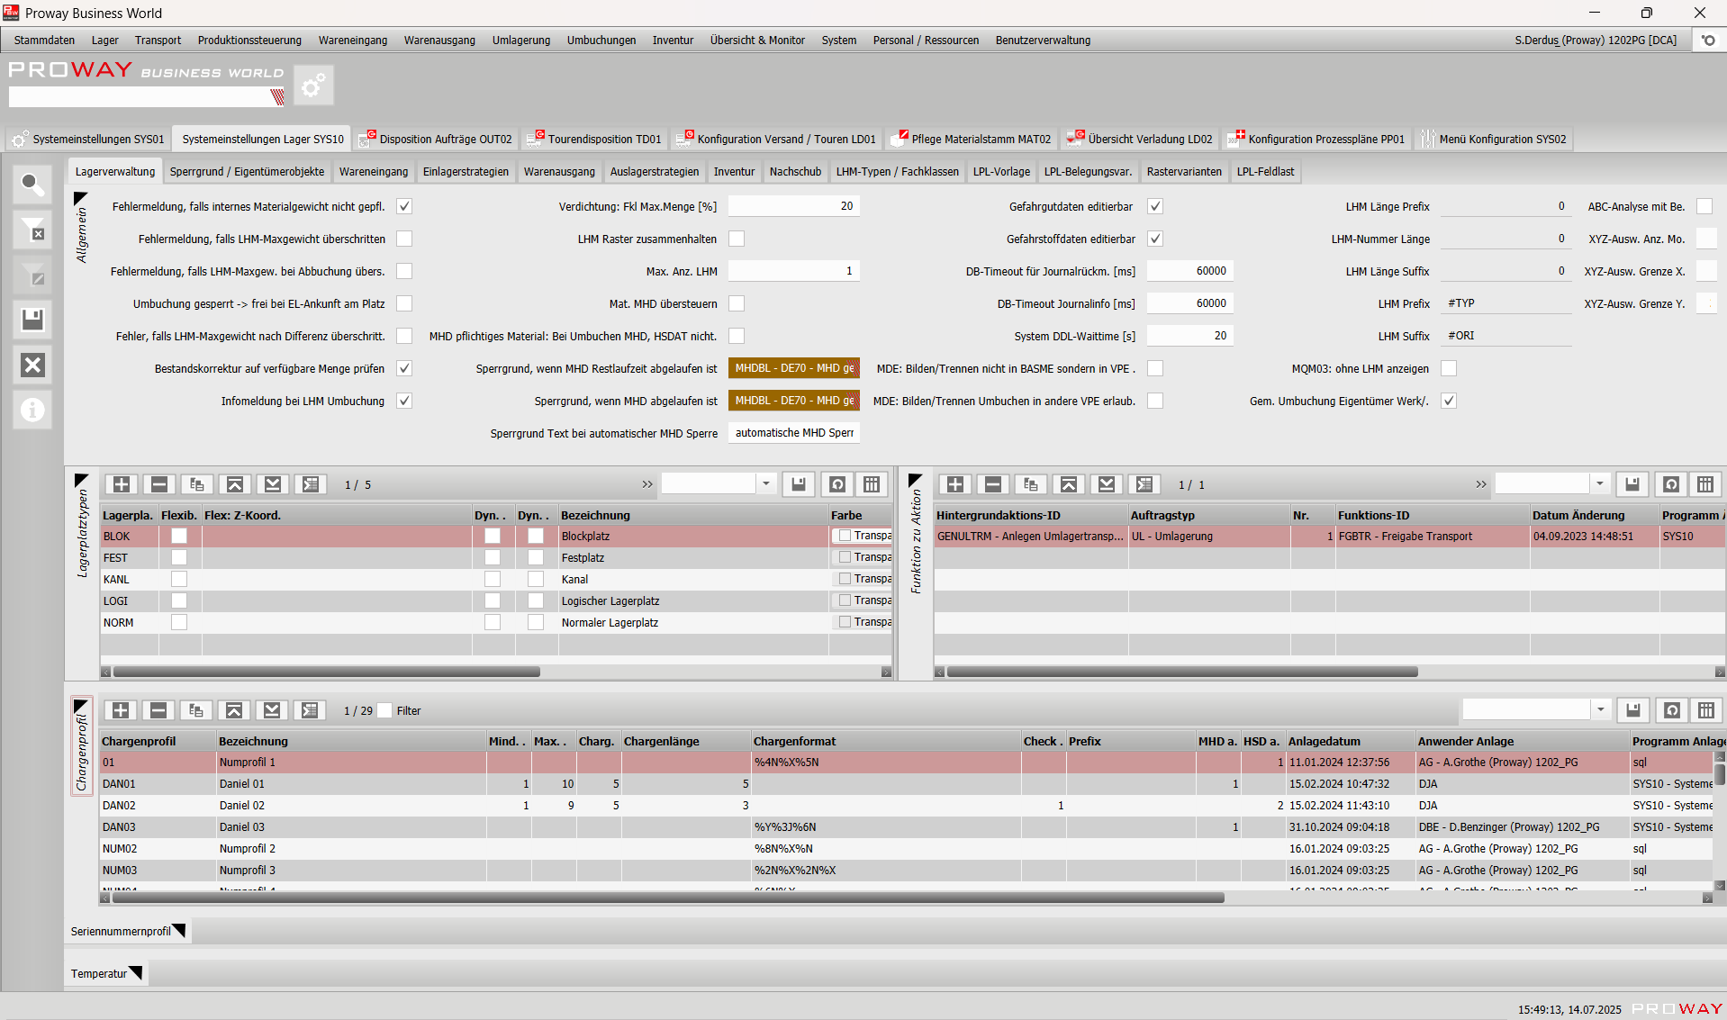Enable 'Fehlermeldung, falls LHM-Maxgewicht überschritten' checkbox

tap(404, 239)
